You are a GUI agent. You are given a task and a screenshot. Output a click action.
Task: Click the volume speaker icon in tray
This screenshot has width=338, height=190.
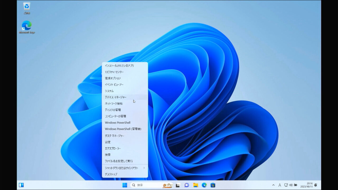coord(291,185)
